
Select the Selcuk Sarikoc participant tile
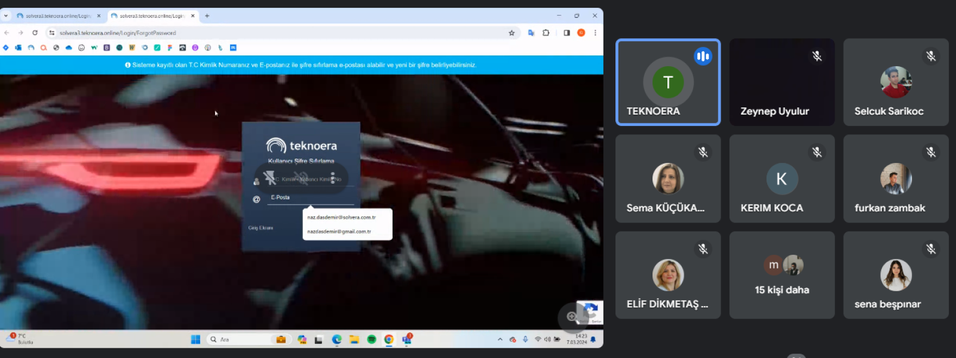pos(896,82)
